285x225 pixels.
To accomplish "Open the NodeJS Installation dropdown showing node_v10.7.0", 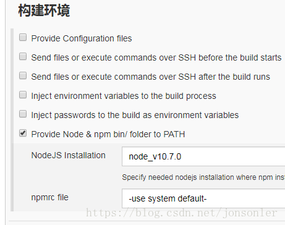I will click(203, 156).
